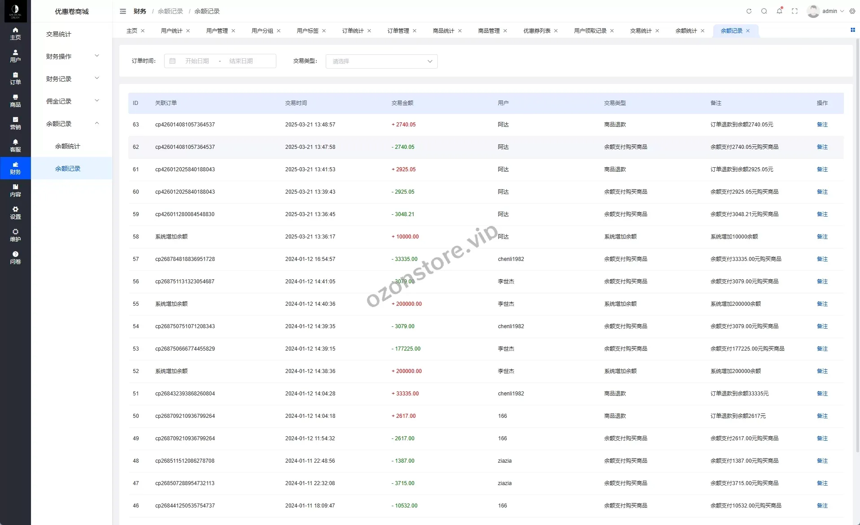Collapse sidebar with the hamburger menu icon
The height and width of the screenshot is (525, 860).
pos(123,11)
